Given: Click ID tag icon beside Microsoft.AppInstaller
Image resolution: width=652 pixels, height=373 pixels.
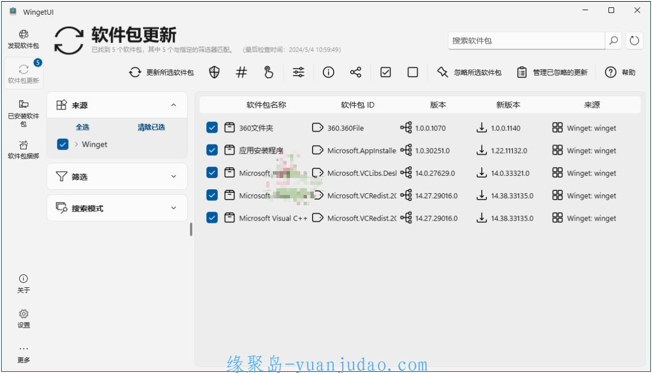Looking at the screenshot, I should (x=318, y=150).
